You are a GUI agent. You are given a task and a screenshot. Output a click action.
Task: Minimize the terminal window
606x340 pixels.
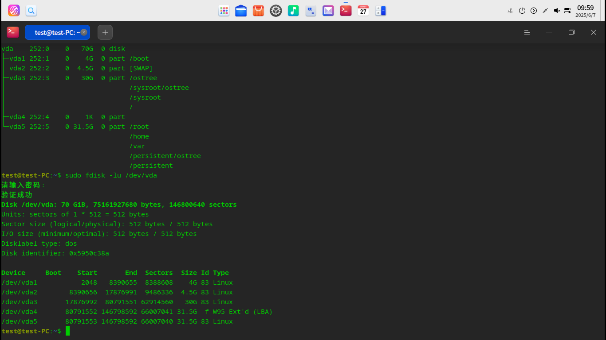pos(549,32)
